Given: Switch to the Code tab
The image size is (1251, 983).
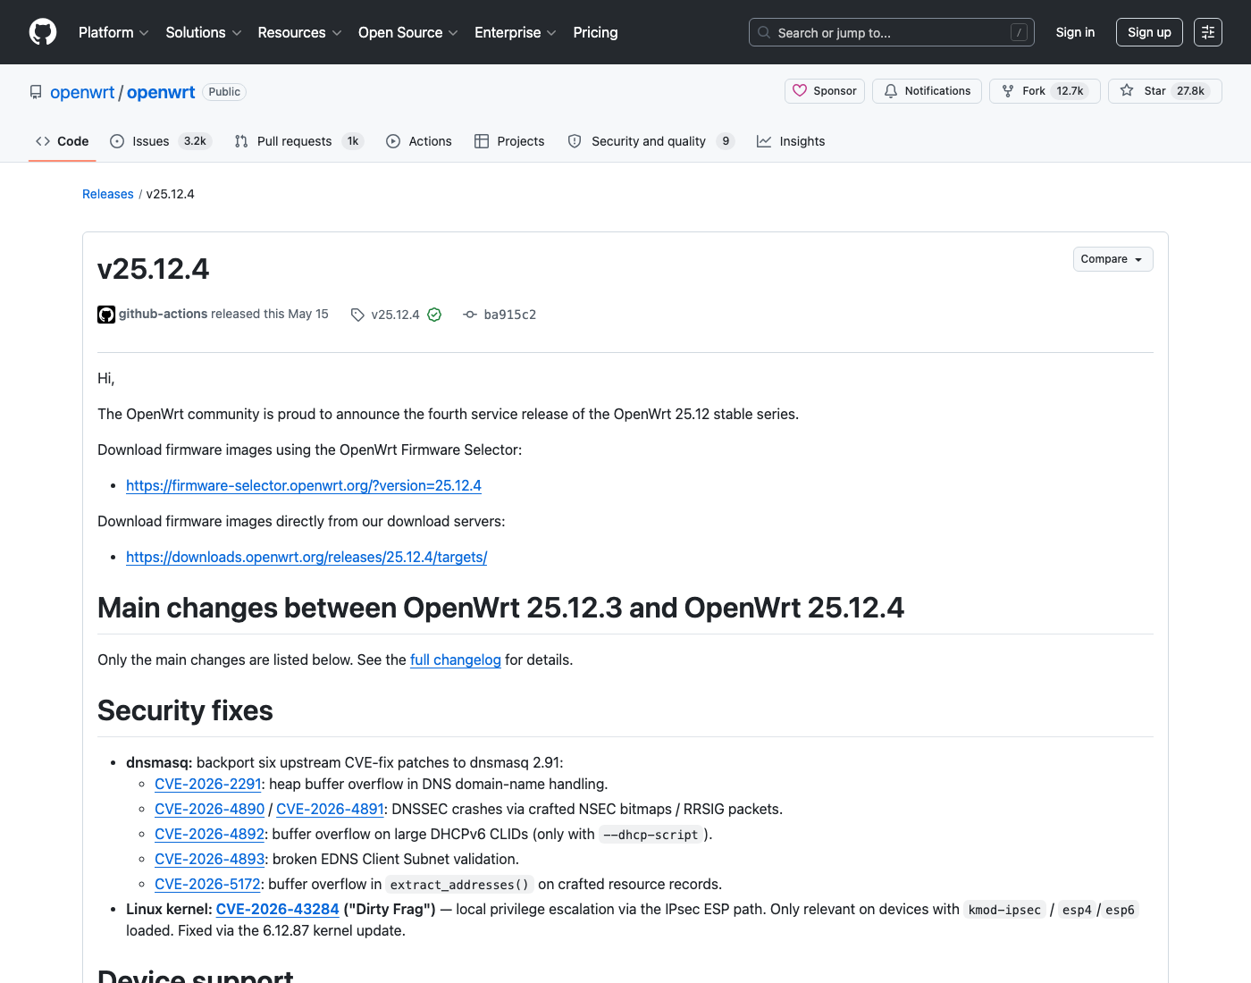Looking at the screenshot, I should tap(63, 141).
